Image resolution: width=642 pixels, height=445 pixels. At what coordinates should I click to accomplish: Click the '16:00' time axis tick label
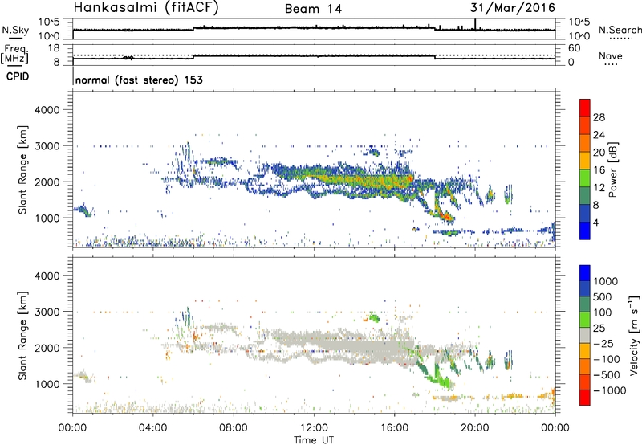pos(394,427)
